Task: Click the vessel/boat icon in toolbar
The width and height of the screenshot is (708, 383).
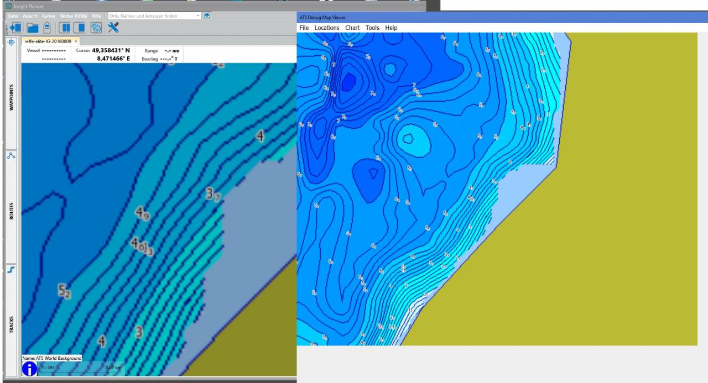Action: pyautogui.click(x=47, y=27)
